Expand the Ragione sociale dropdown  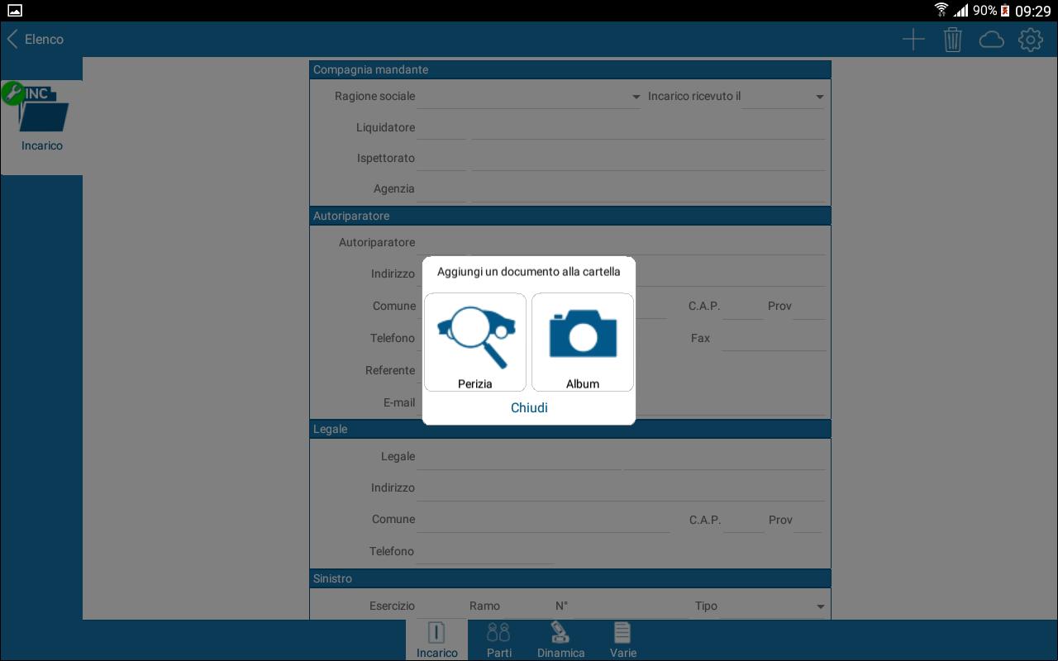click(x=529, y=97)
